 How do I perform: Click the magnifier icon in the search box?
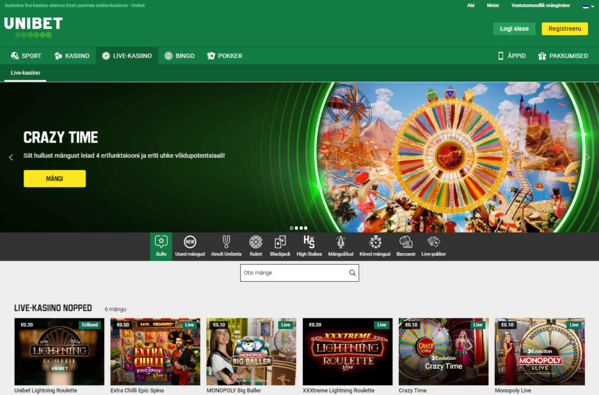click(352, 273)
